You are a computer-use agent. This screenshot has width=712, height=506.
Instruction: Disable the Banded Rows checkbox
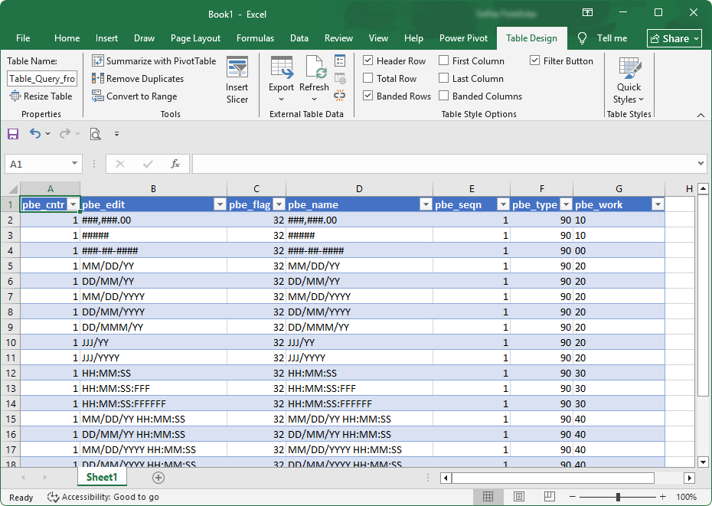368,96
